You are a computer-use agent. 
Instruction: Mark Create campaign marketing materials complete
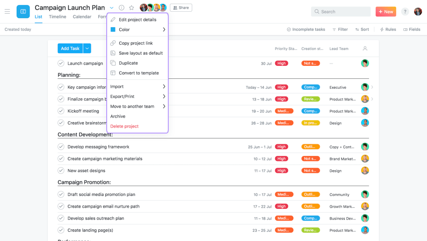coord(61,158)
